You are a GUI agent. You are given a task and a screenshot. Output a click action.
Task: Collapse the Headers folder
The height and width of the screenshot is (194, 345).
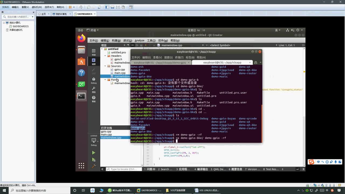[x=105, y=56]
